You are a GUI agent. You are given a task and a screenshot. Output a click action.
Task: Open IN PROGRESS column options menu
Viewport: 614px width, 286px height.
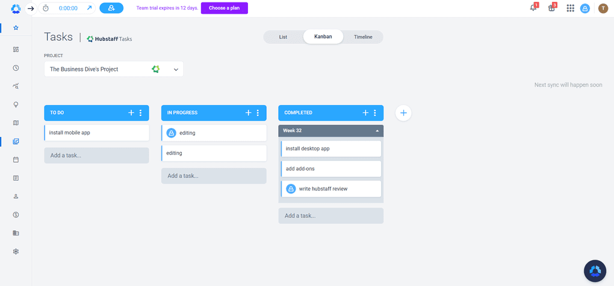258,112
